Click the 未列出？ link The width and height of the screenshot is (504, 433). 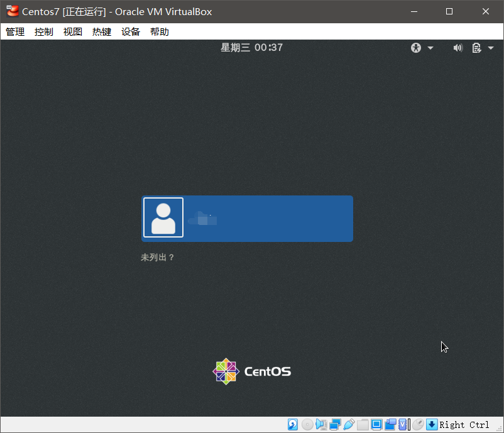[x=158, y=258]
